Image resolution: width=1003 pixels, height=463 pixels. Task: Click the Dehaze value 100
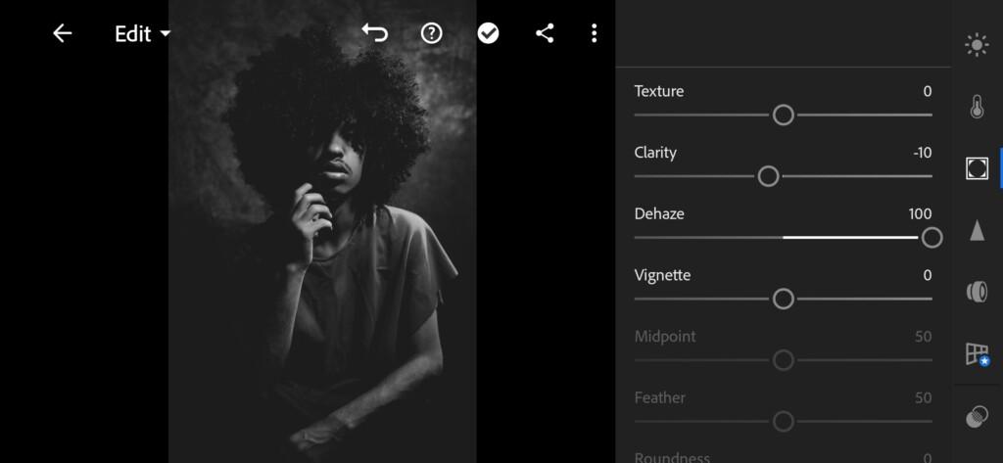pos(920,213)
